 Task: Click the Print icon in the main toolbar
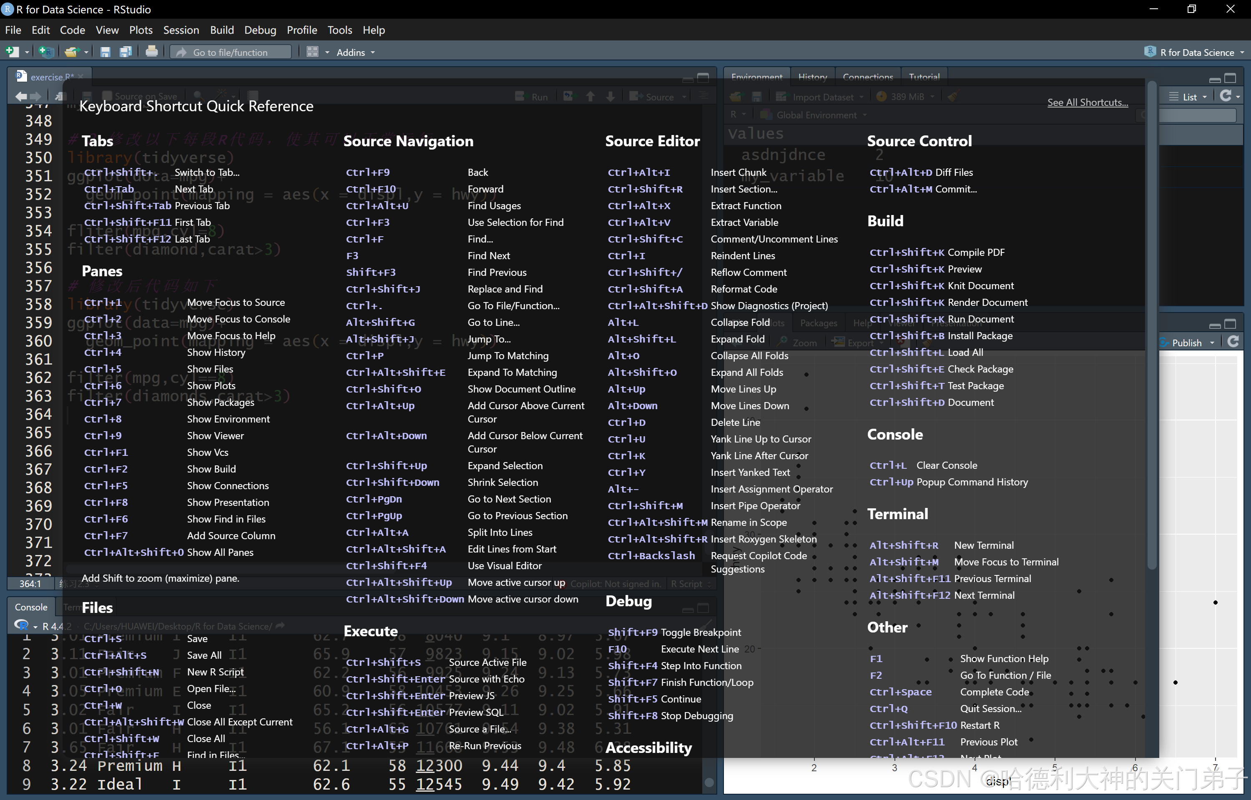point(151,51)
